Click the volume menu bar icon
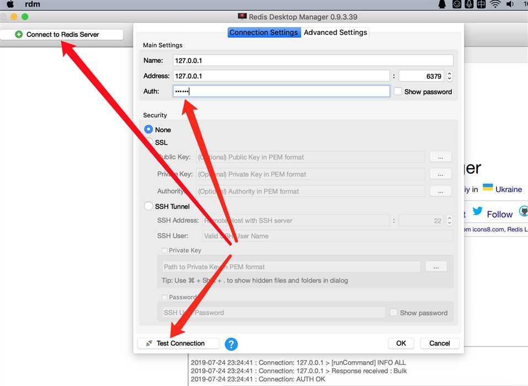Image resolution: width=528 pixels, height=386 pixels. [510, 4]
